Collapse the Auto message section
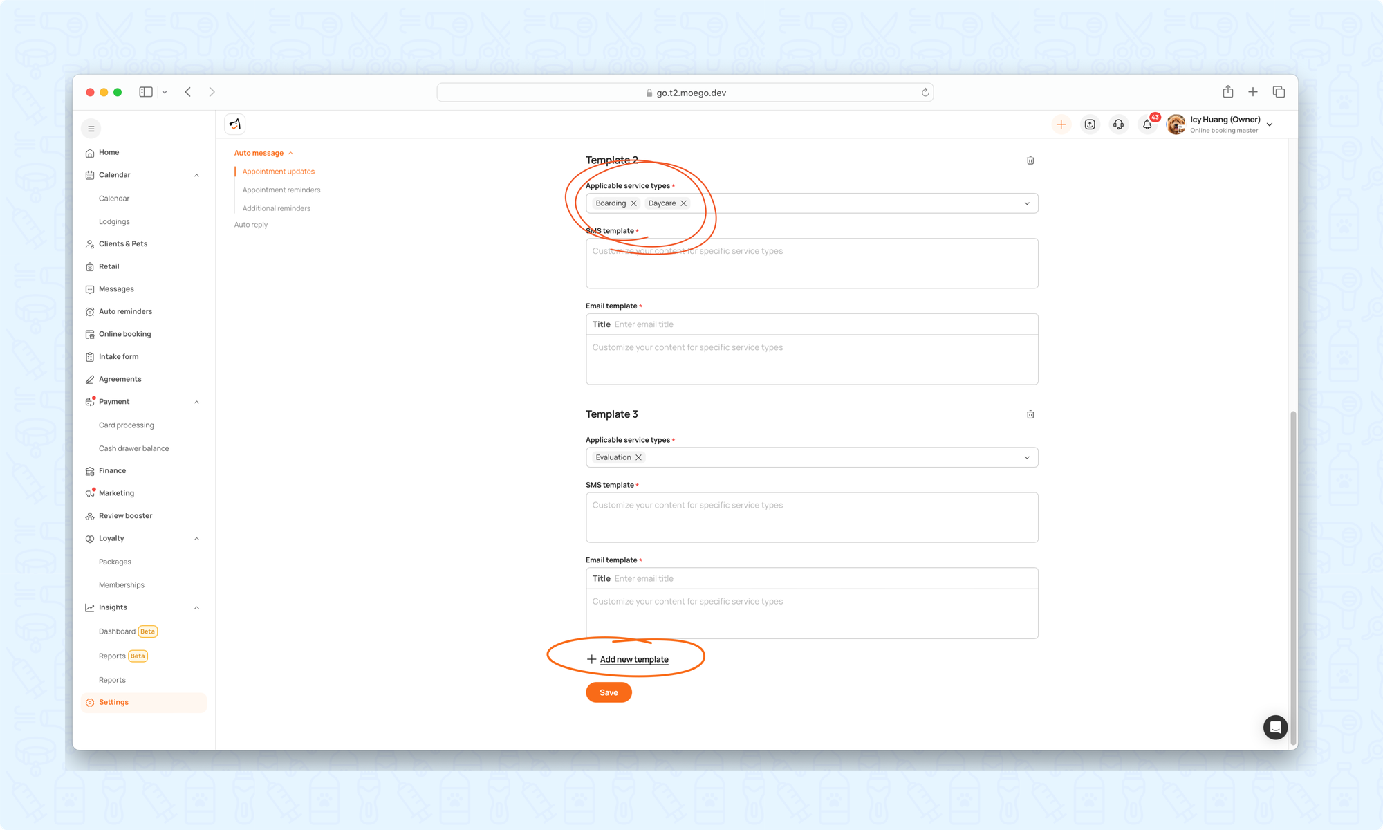Image resolution: width=1383 pixels, height=830 pixels. point(290,153)
